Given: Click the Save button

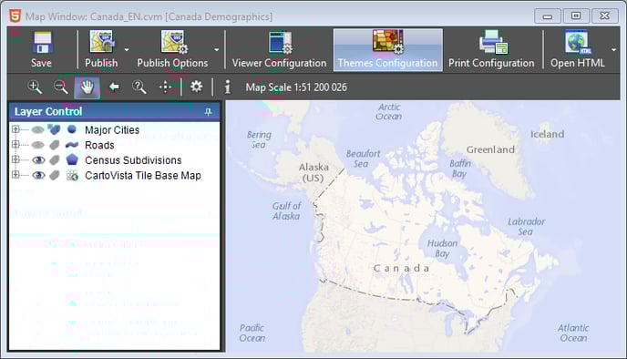Looking at the screenshot, I should (42, 50).
